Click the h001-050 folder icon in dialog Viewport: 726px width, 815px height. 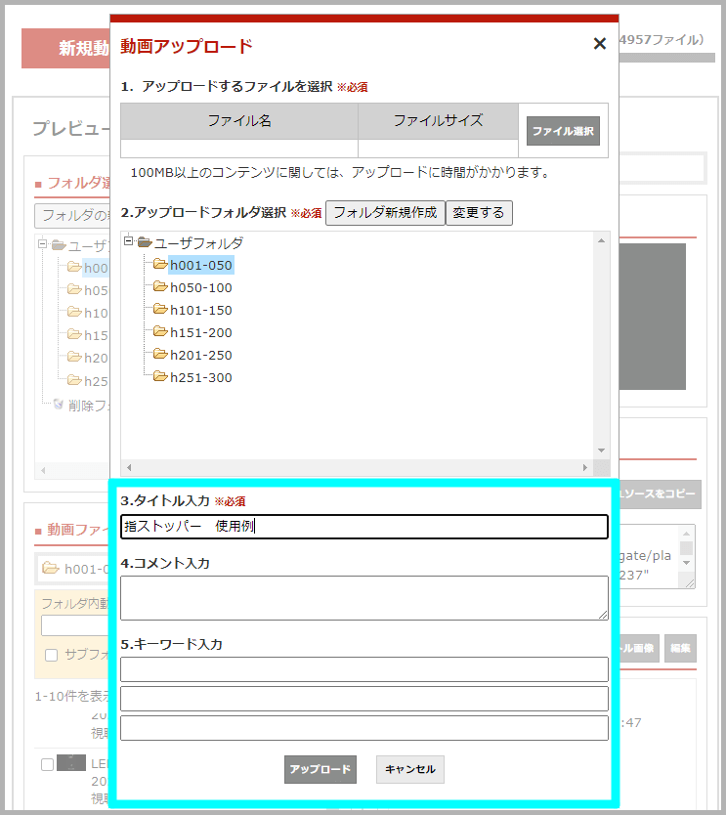[160, 264]
